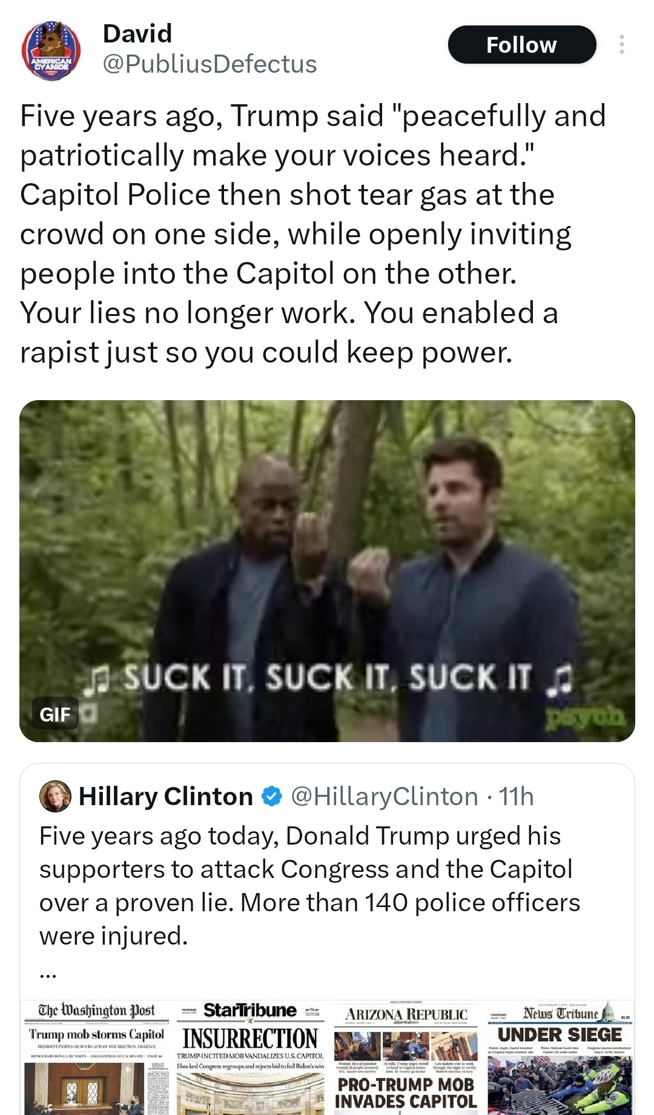Open the Arizona Republic front page image
The image size is (654, 1115).
pyautogui.click(x=406, y=1057)
